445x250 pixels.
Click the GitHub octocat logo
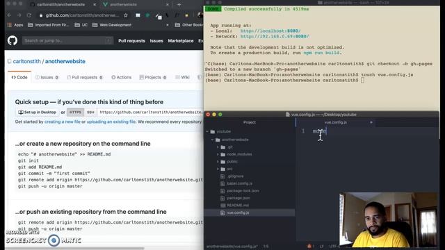[x=13, y=40]
